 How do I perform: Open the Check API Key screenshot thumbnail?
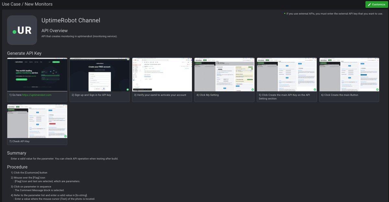point(37,121)
